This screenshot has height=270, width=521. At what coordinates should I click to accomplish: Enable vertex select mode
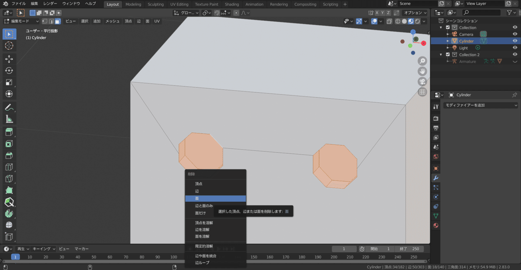[x=45, y=21]
